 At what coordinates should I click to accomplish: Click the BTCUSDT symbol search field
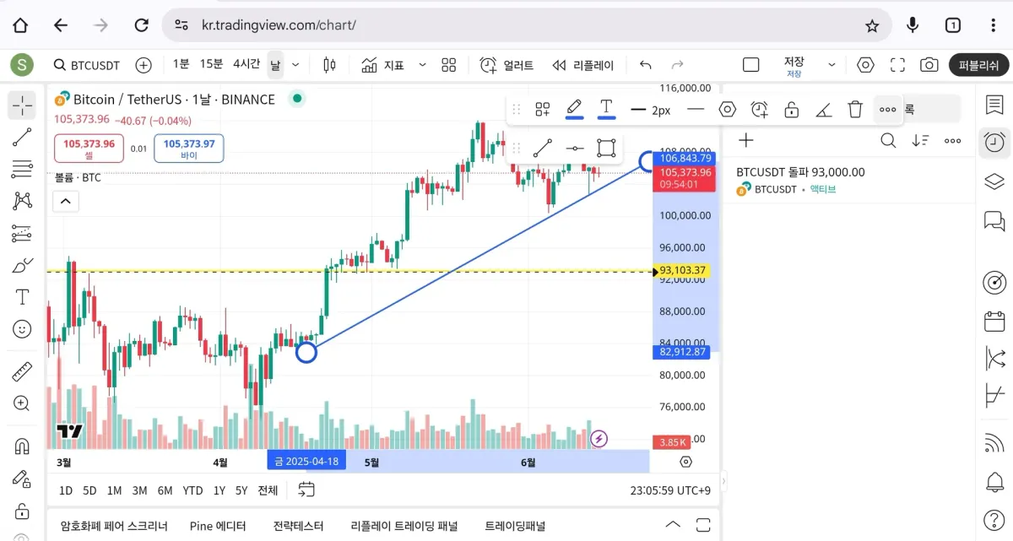click(x=87, y=65)
